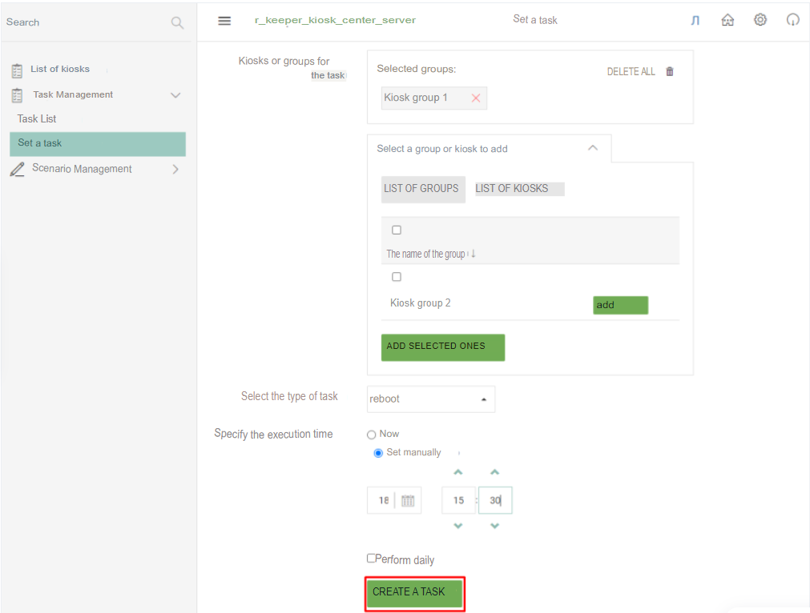
Task: Click the trash icon next to Delete All
Action: point(670,71)
